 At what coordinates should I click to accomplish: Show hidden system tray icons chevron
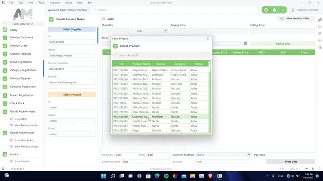267,176
